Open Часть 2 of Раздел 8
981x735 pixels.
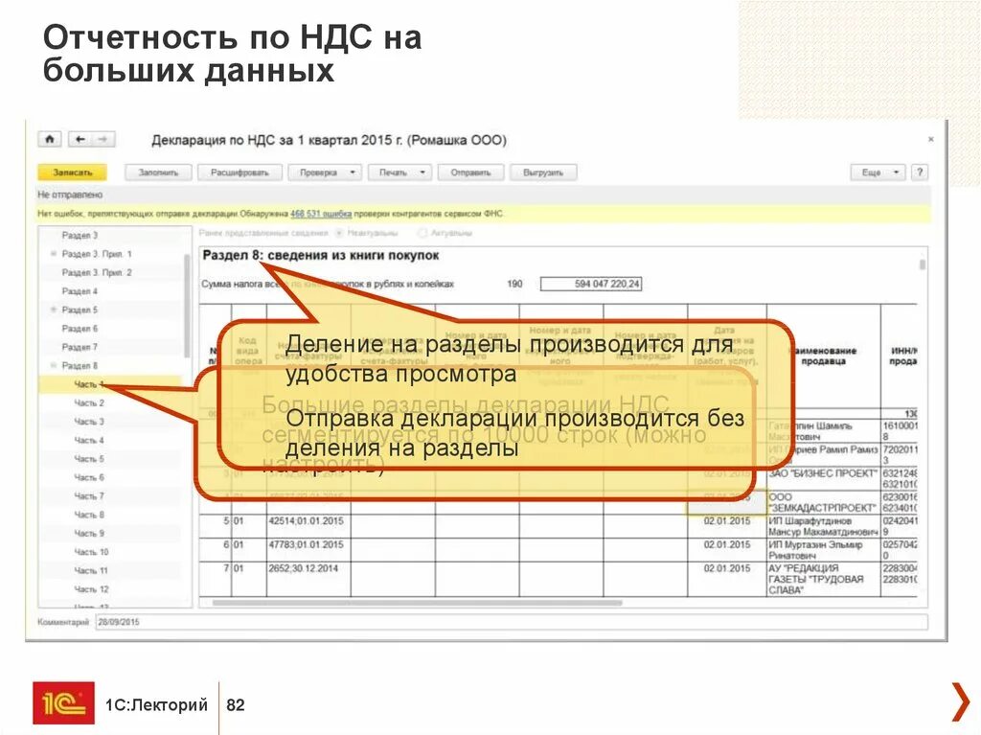coord(89,402)
